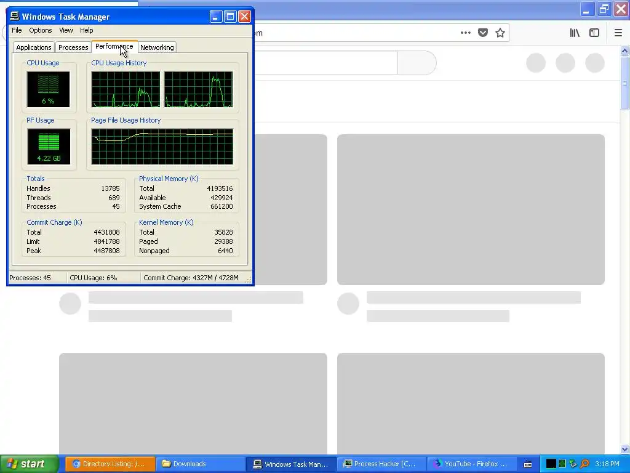Switch to Process Hacker taskbar button

[381, 464]
